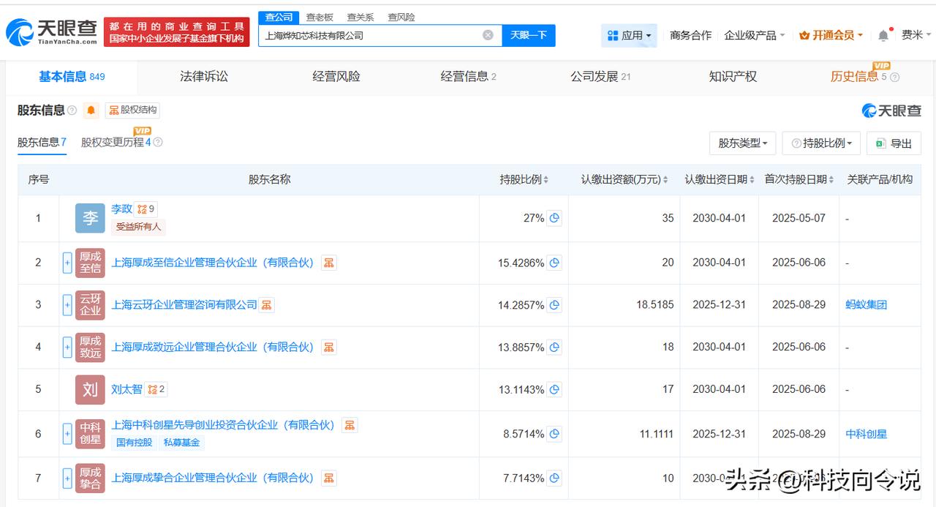
Task: Expand row for 上海中科创星先导创业投资
Action: coord(67,434)
